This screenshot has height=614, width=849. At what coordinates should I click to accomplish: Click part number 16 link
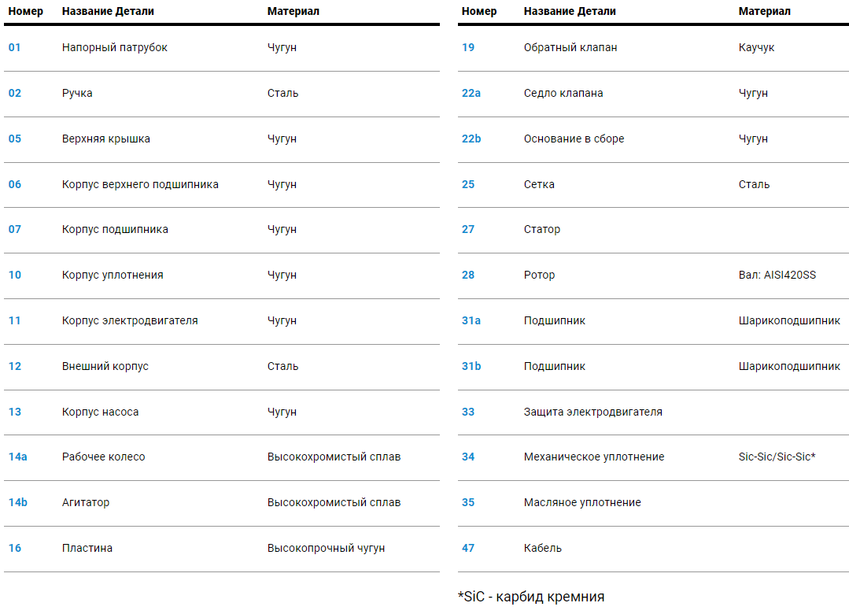pos(15,548)
